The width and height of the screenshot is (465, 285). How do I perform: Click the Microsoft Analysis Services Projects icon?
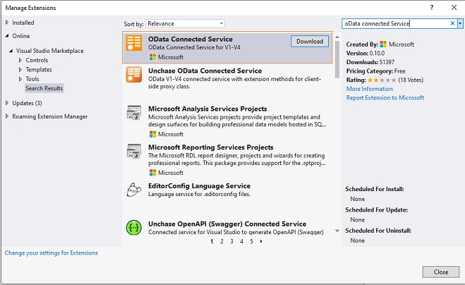tap(134, 112)
